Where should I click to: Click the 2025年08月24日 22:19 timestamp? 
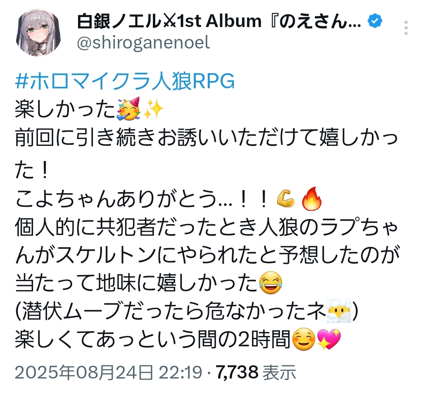pyautogui.click(x=109, y=373)
